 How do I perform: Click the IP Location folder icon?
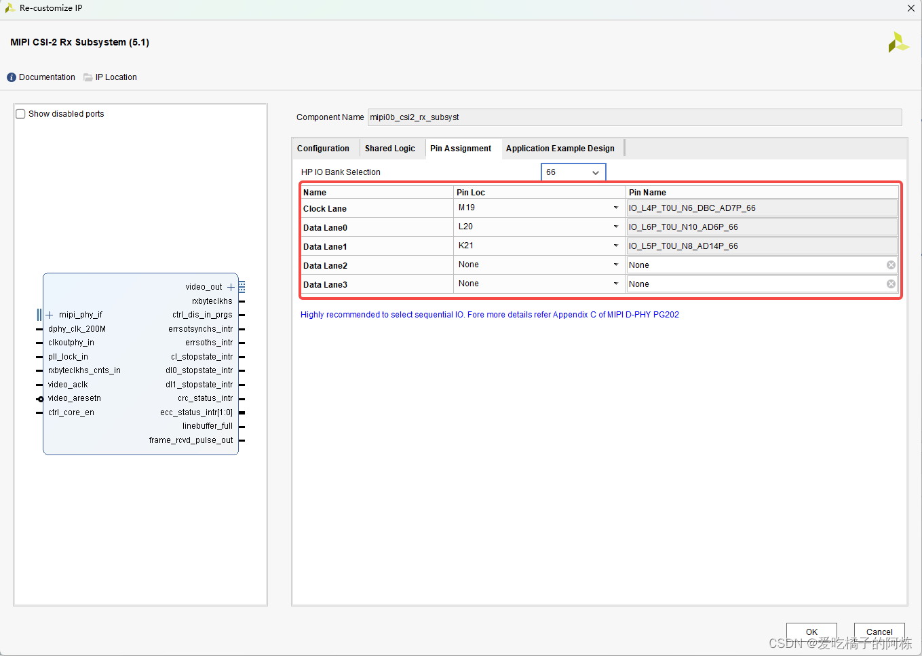(x=88, y=77)
